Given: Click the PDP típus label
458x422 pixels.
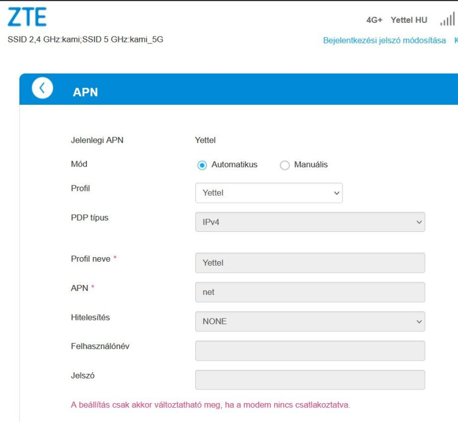Looking at the screenshot, I should coord(89,218).
